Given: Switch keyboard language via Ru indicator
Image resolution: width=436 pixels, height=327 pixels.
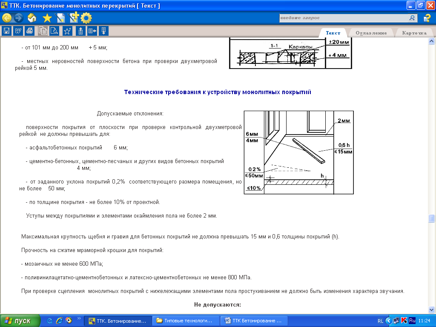Looking at the screenshot, I should (x=412, y=321).
